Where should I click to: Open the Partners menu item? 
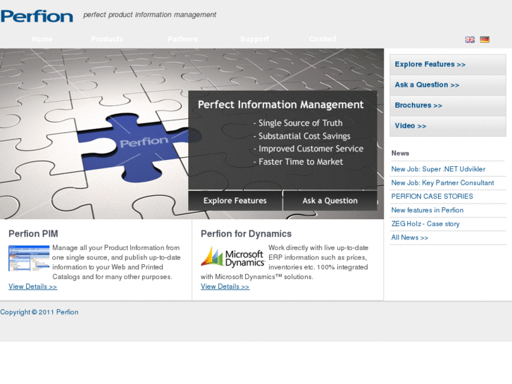tap(182, 39)
